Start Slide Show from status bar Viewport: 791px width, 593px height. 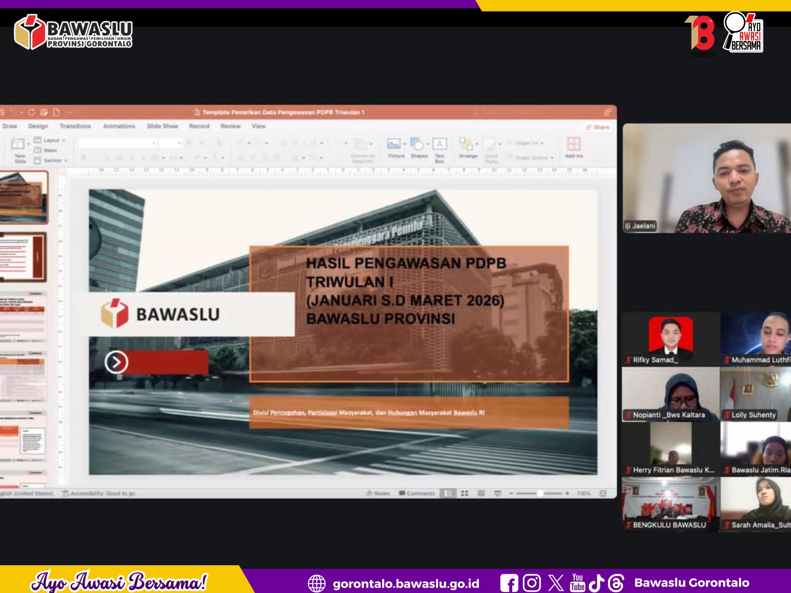click(498, 493)
